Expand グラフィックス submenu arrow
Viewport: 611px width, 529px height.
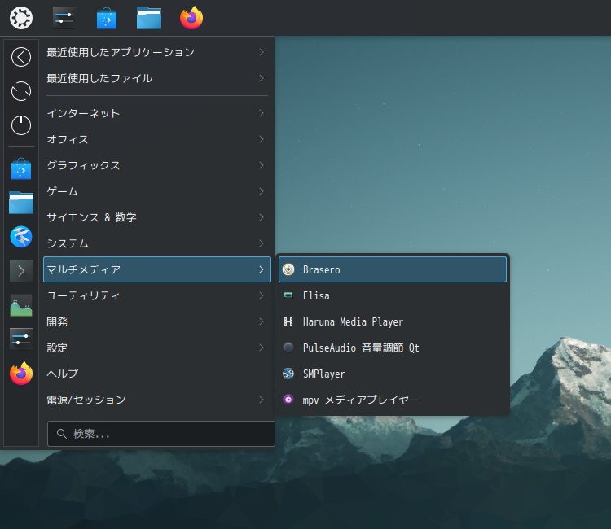click(x=262, y=165)
